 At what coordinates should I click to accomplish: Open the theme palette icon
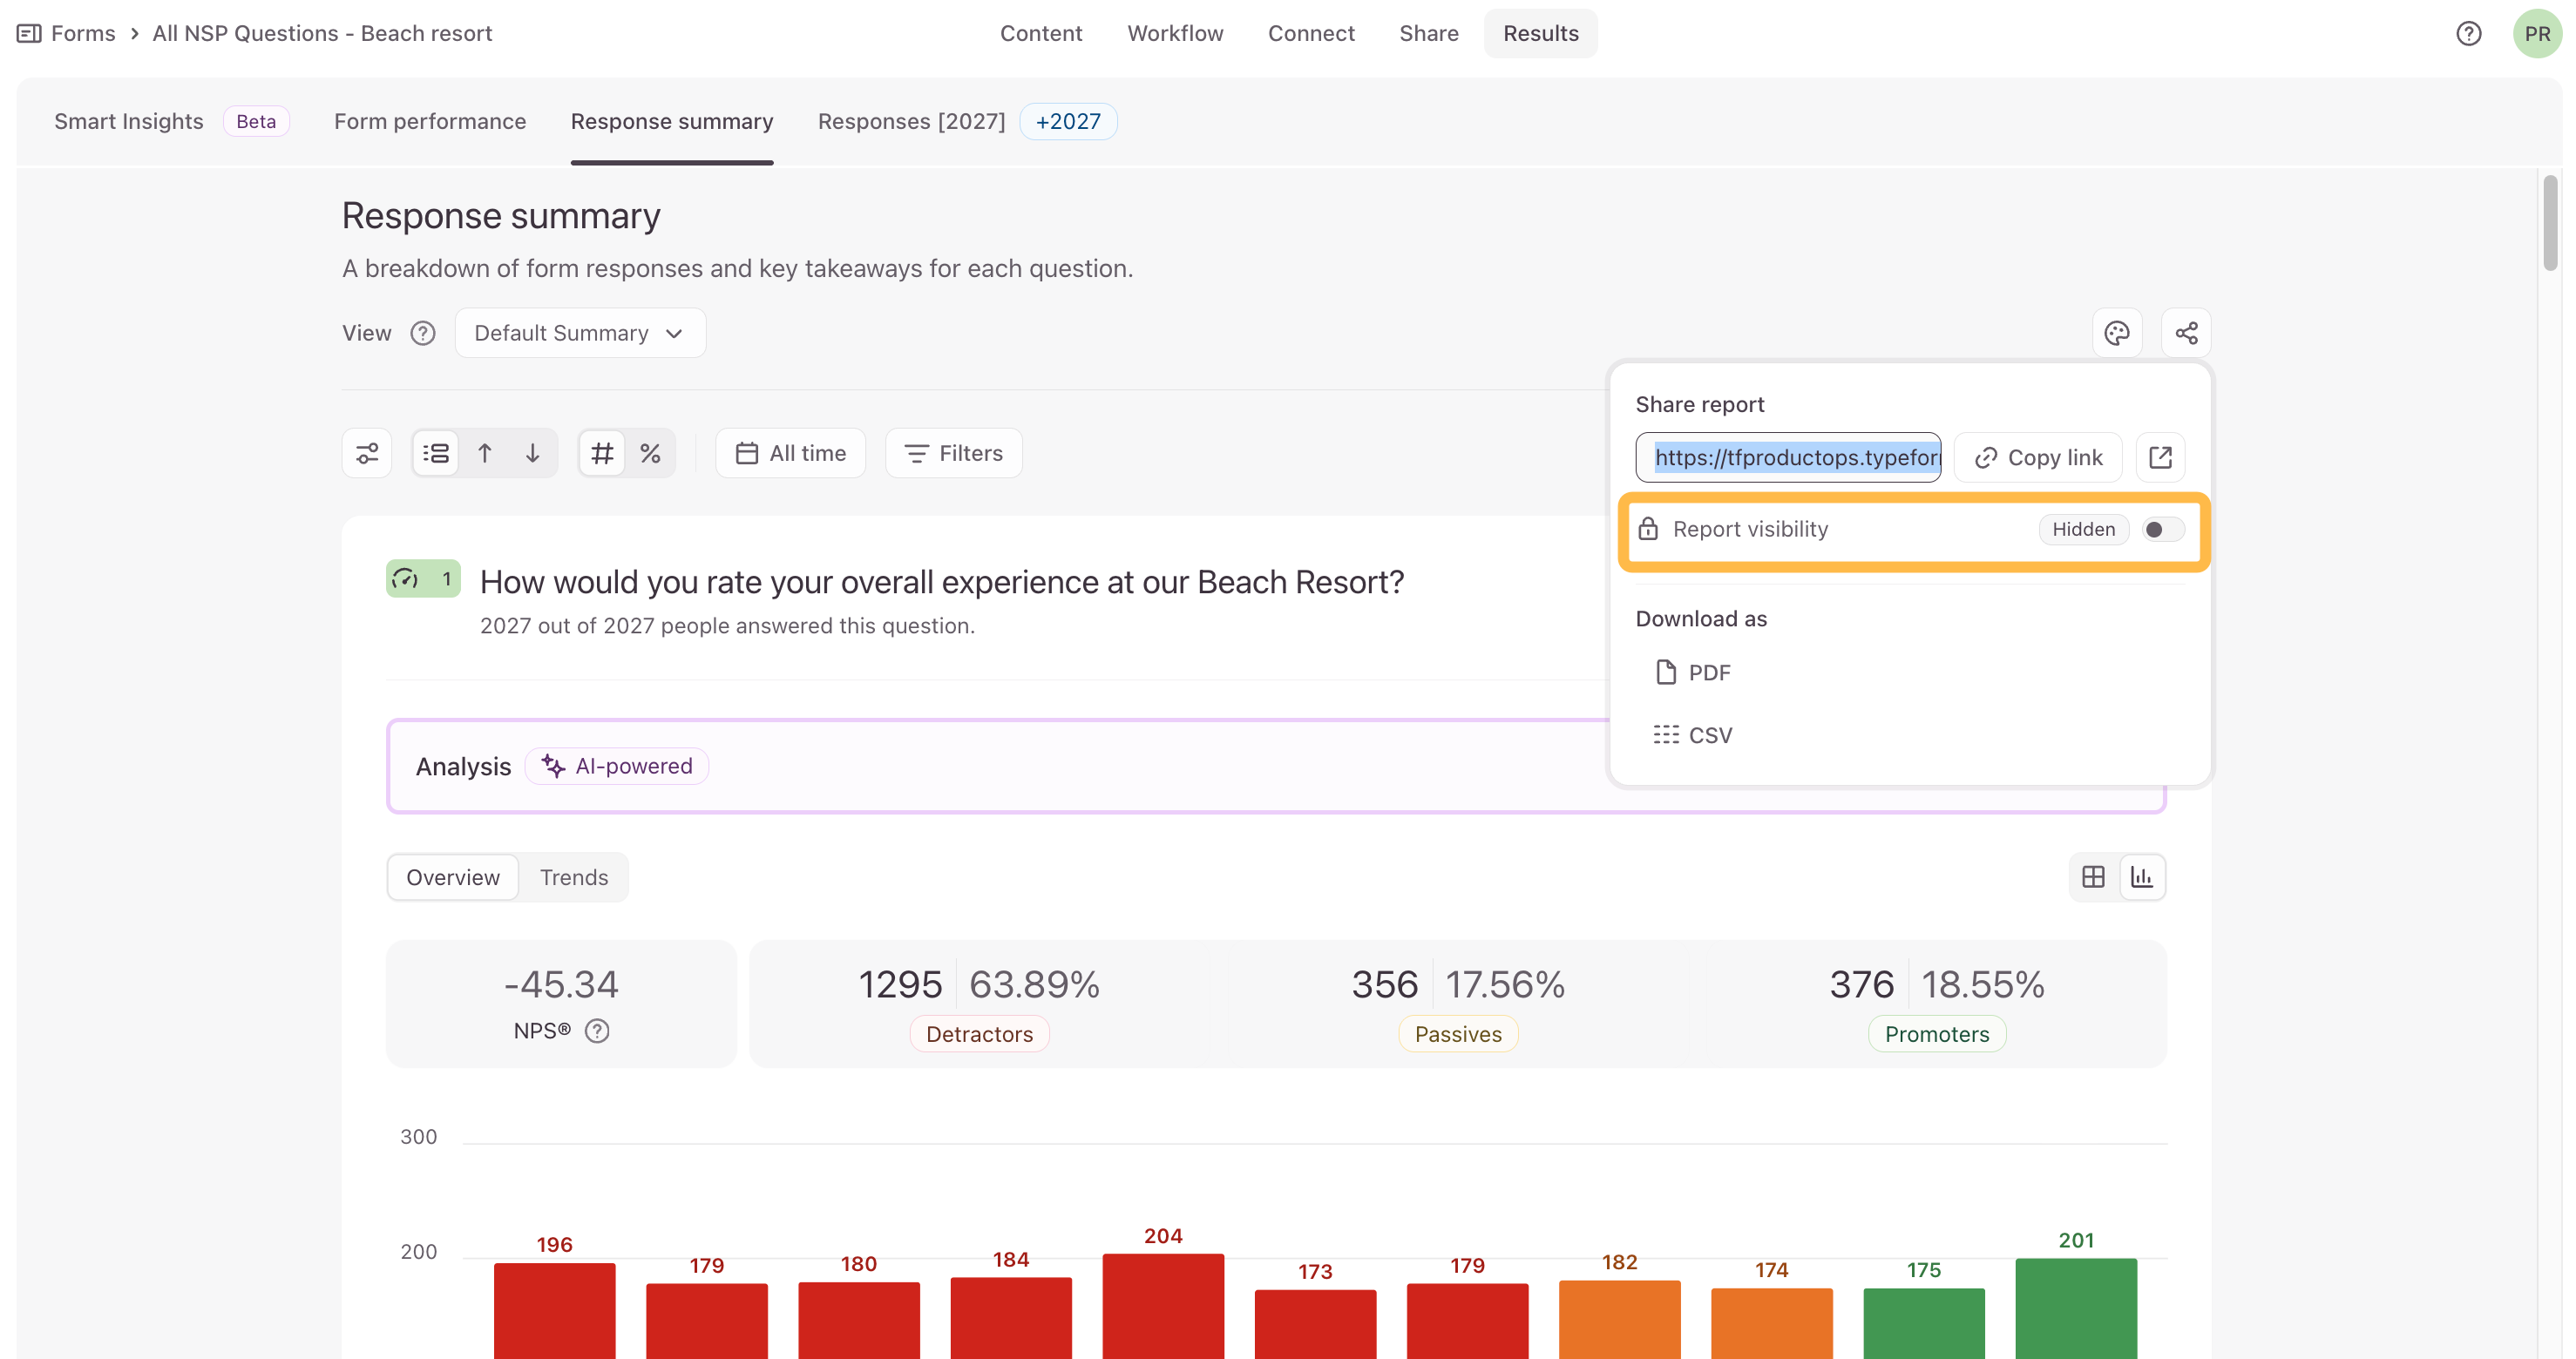click(2116, 333)
